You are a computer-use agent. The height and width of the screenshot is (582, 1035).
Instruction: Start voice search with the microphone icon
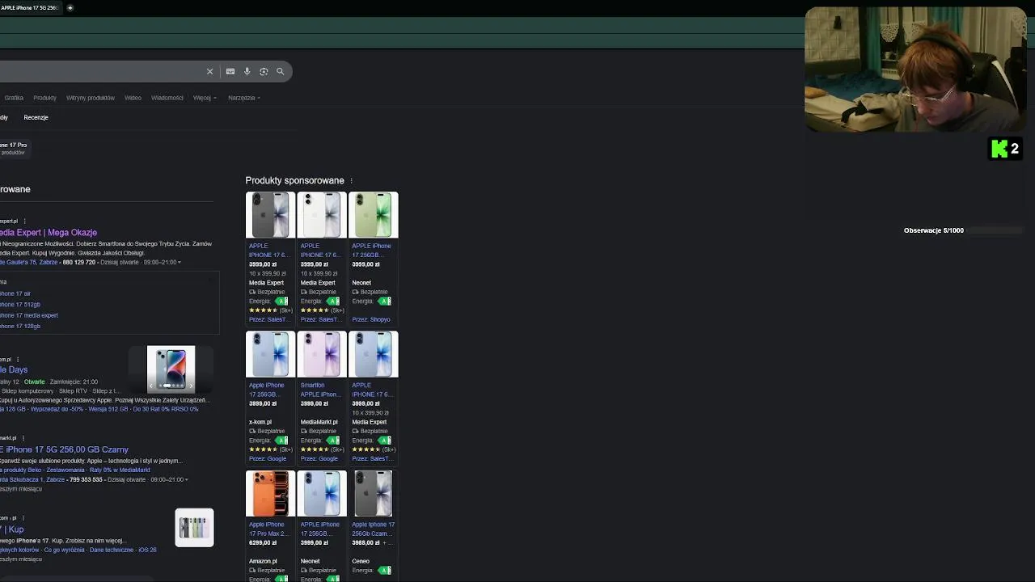[247, 71]
